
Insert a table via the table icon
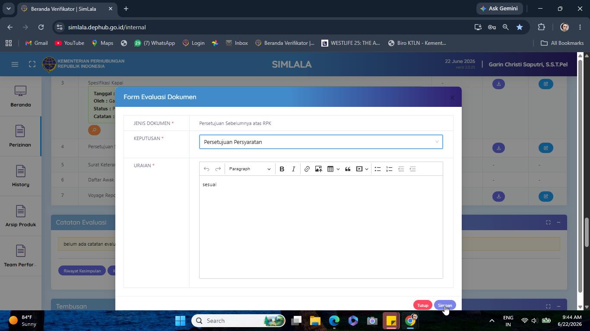coord(330,169)
